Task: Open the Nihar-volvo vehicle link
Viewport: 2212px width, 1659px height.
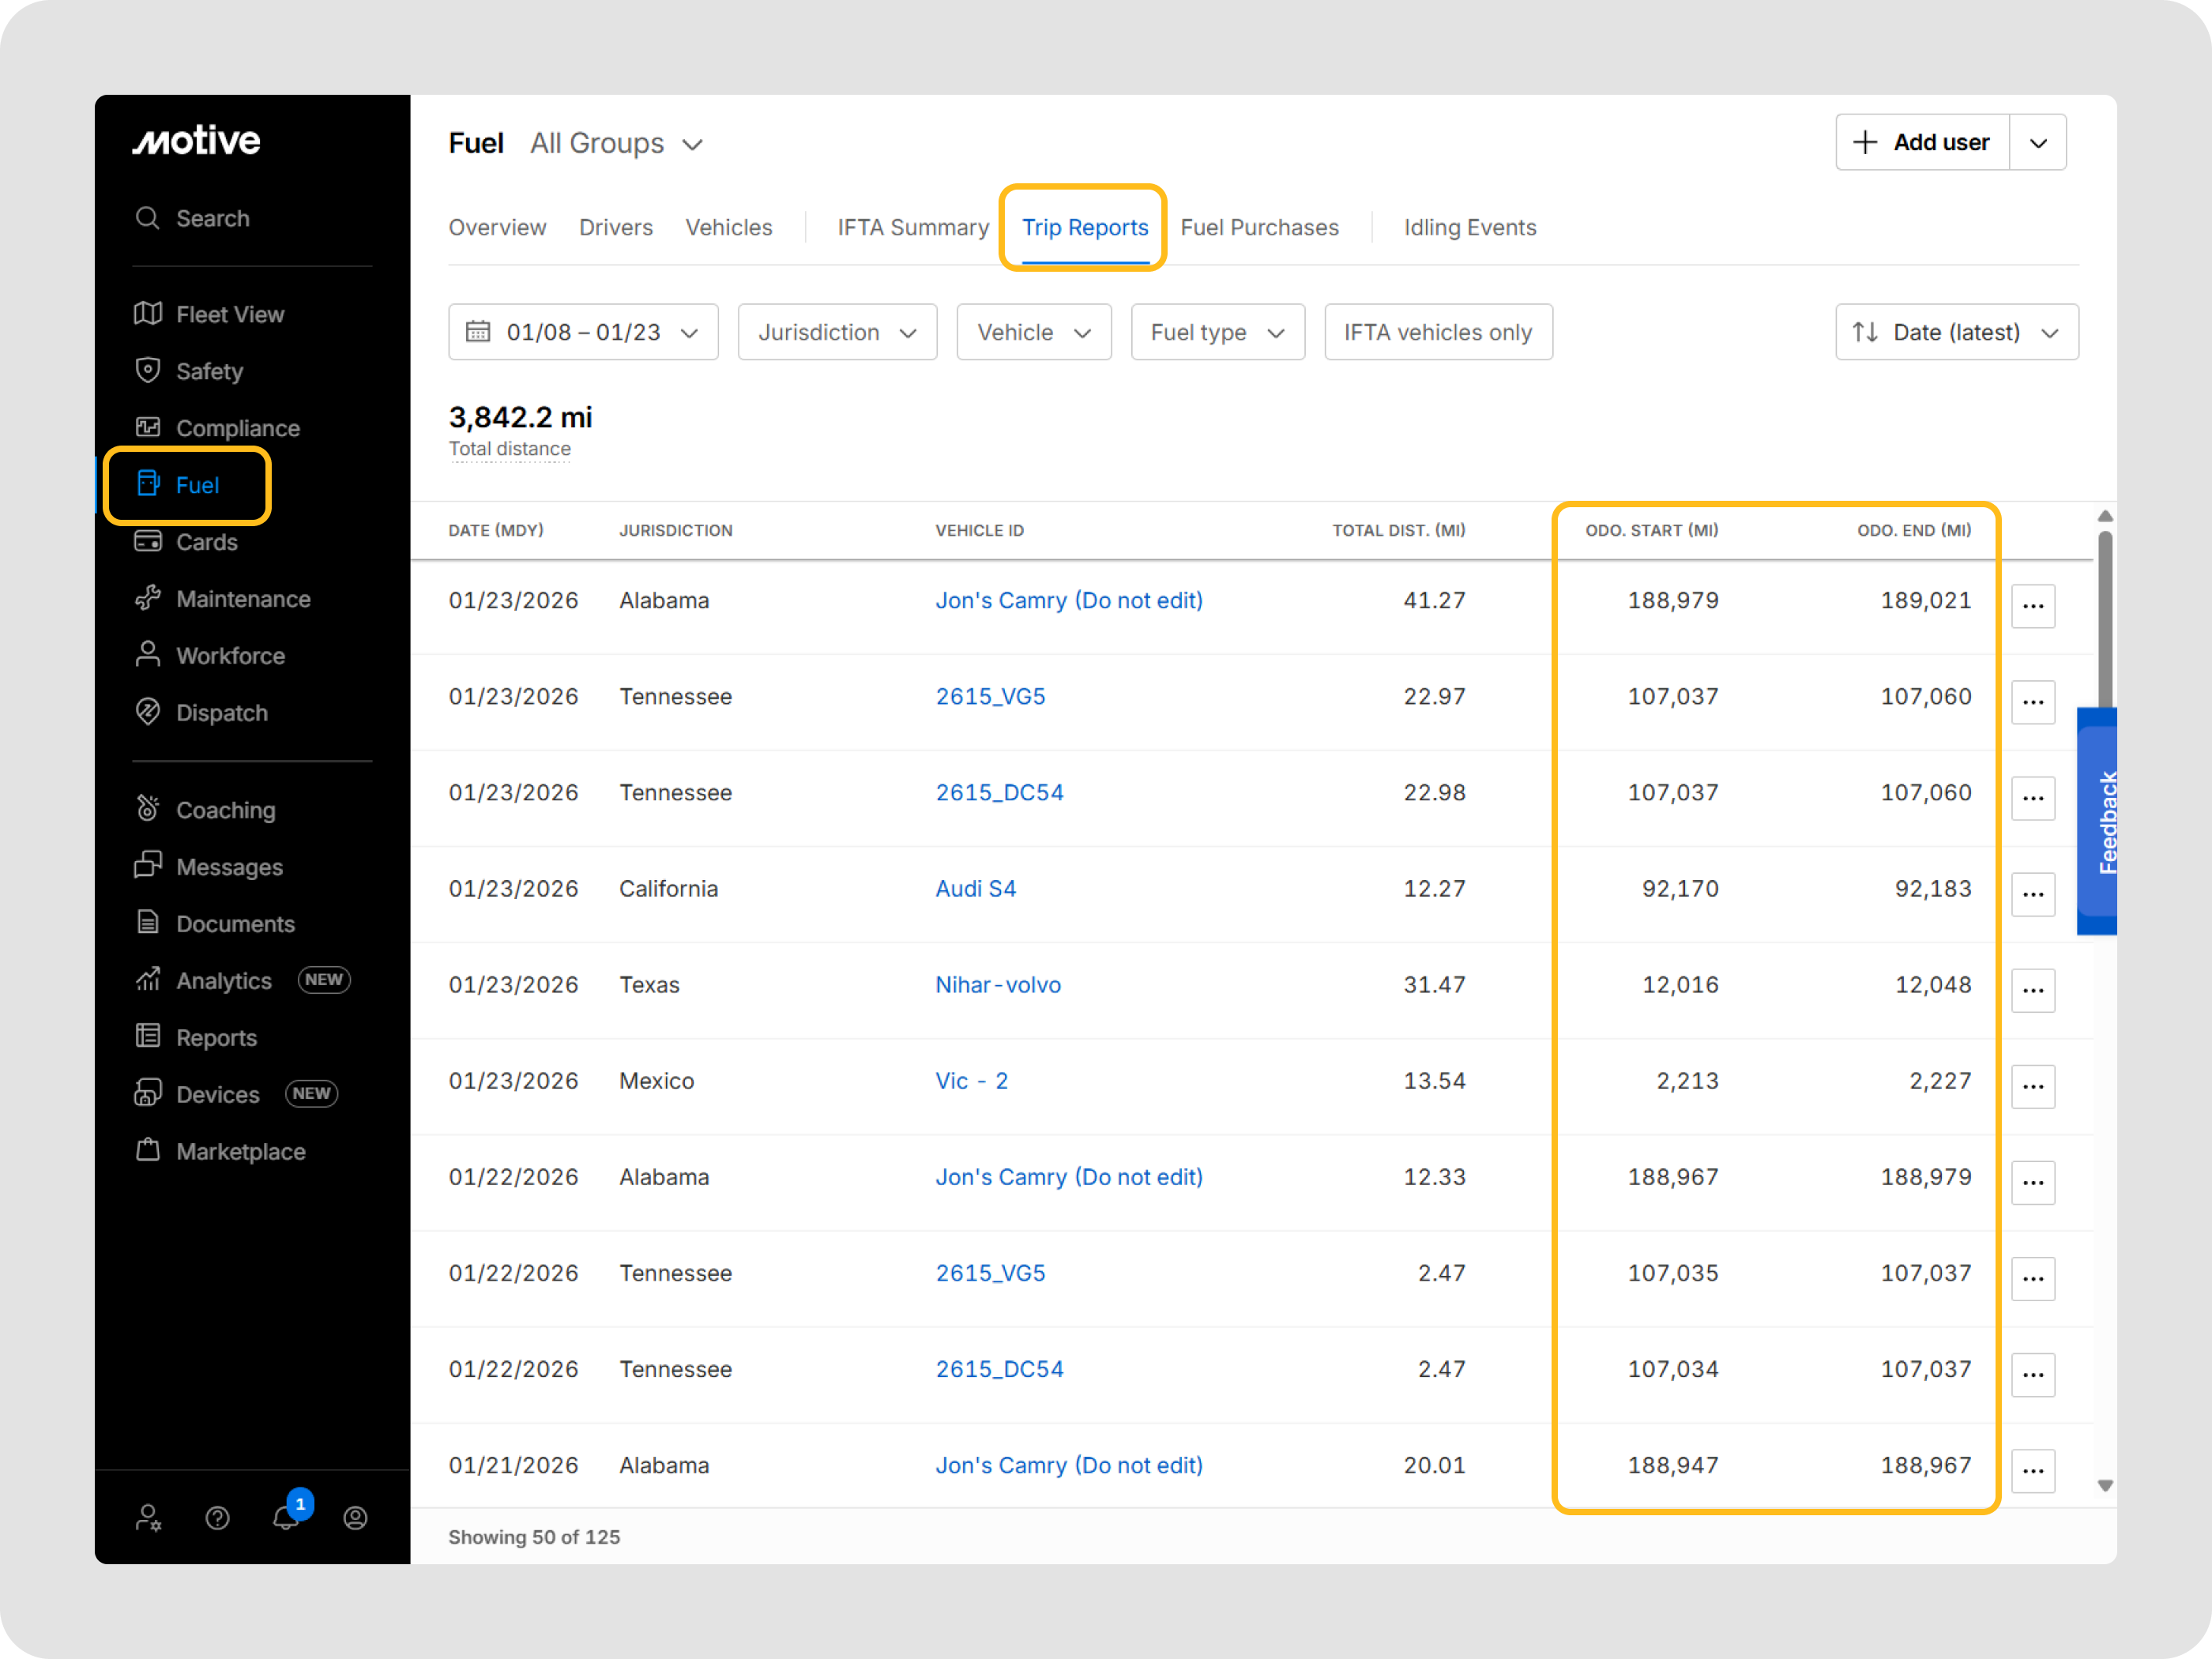Action: coord(998,985)
